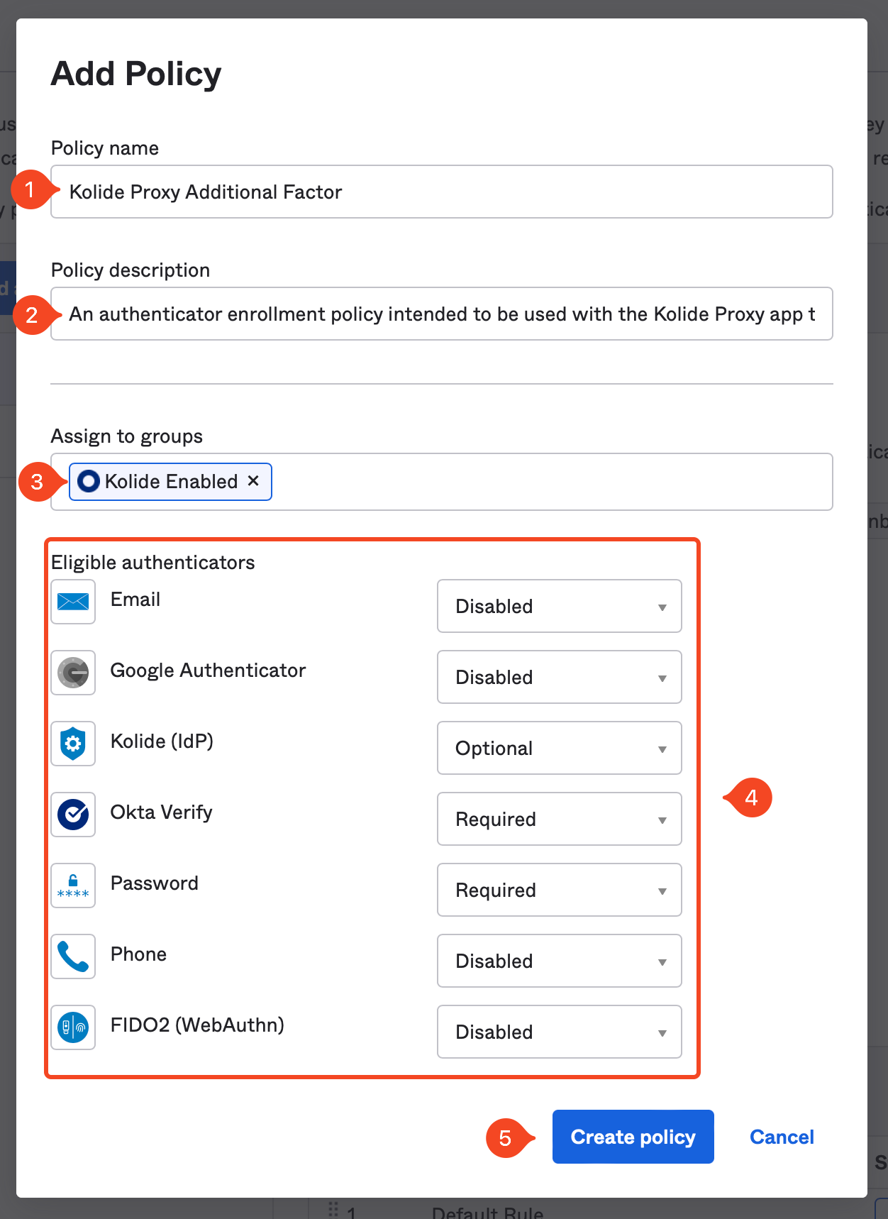The image size is (888, 1219).
Task: Click the Google Authenticator label
Action: click(x=209, y=671)
